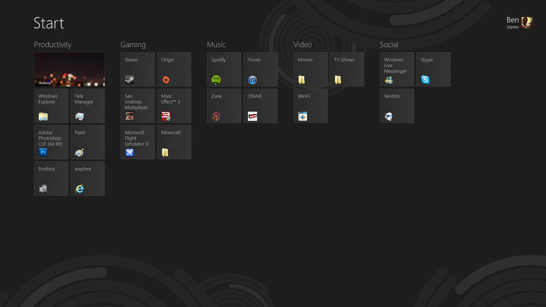Click the WinFF tile label

click(304, 96)
